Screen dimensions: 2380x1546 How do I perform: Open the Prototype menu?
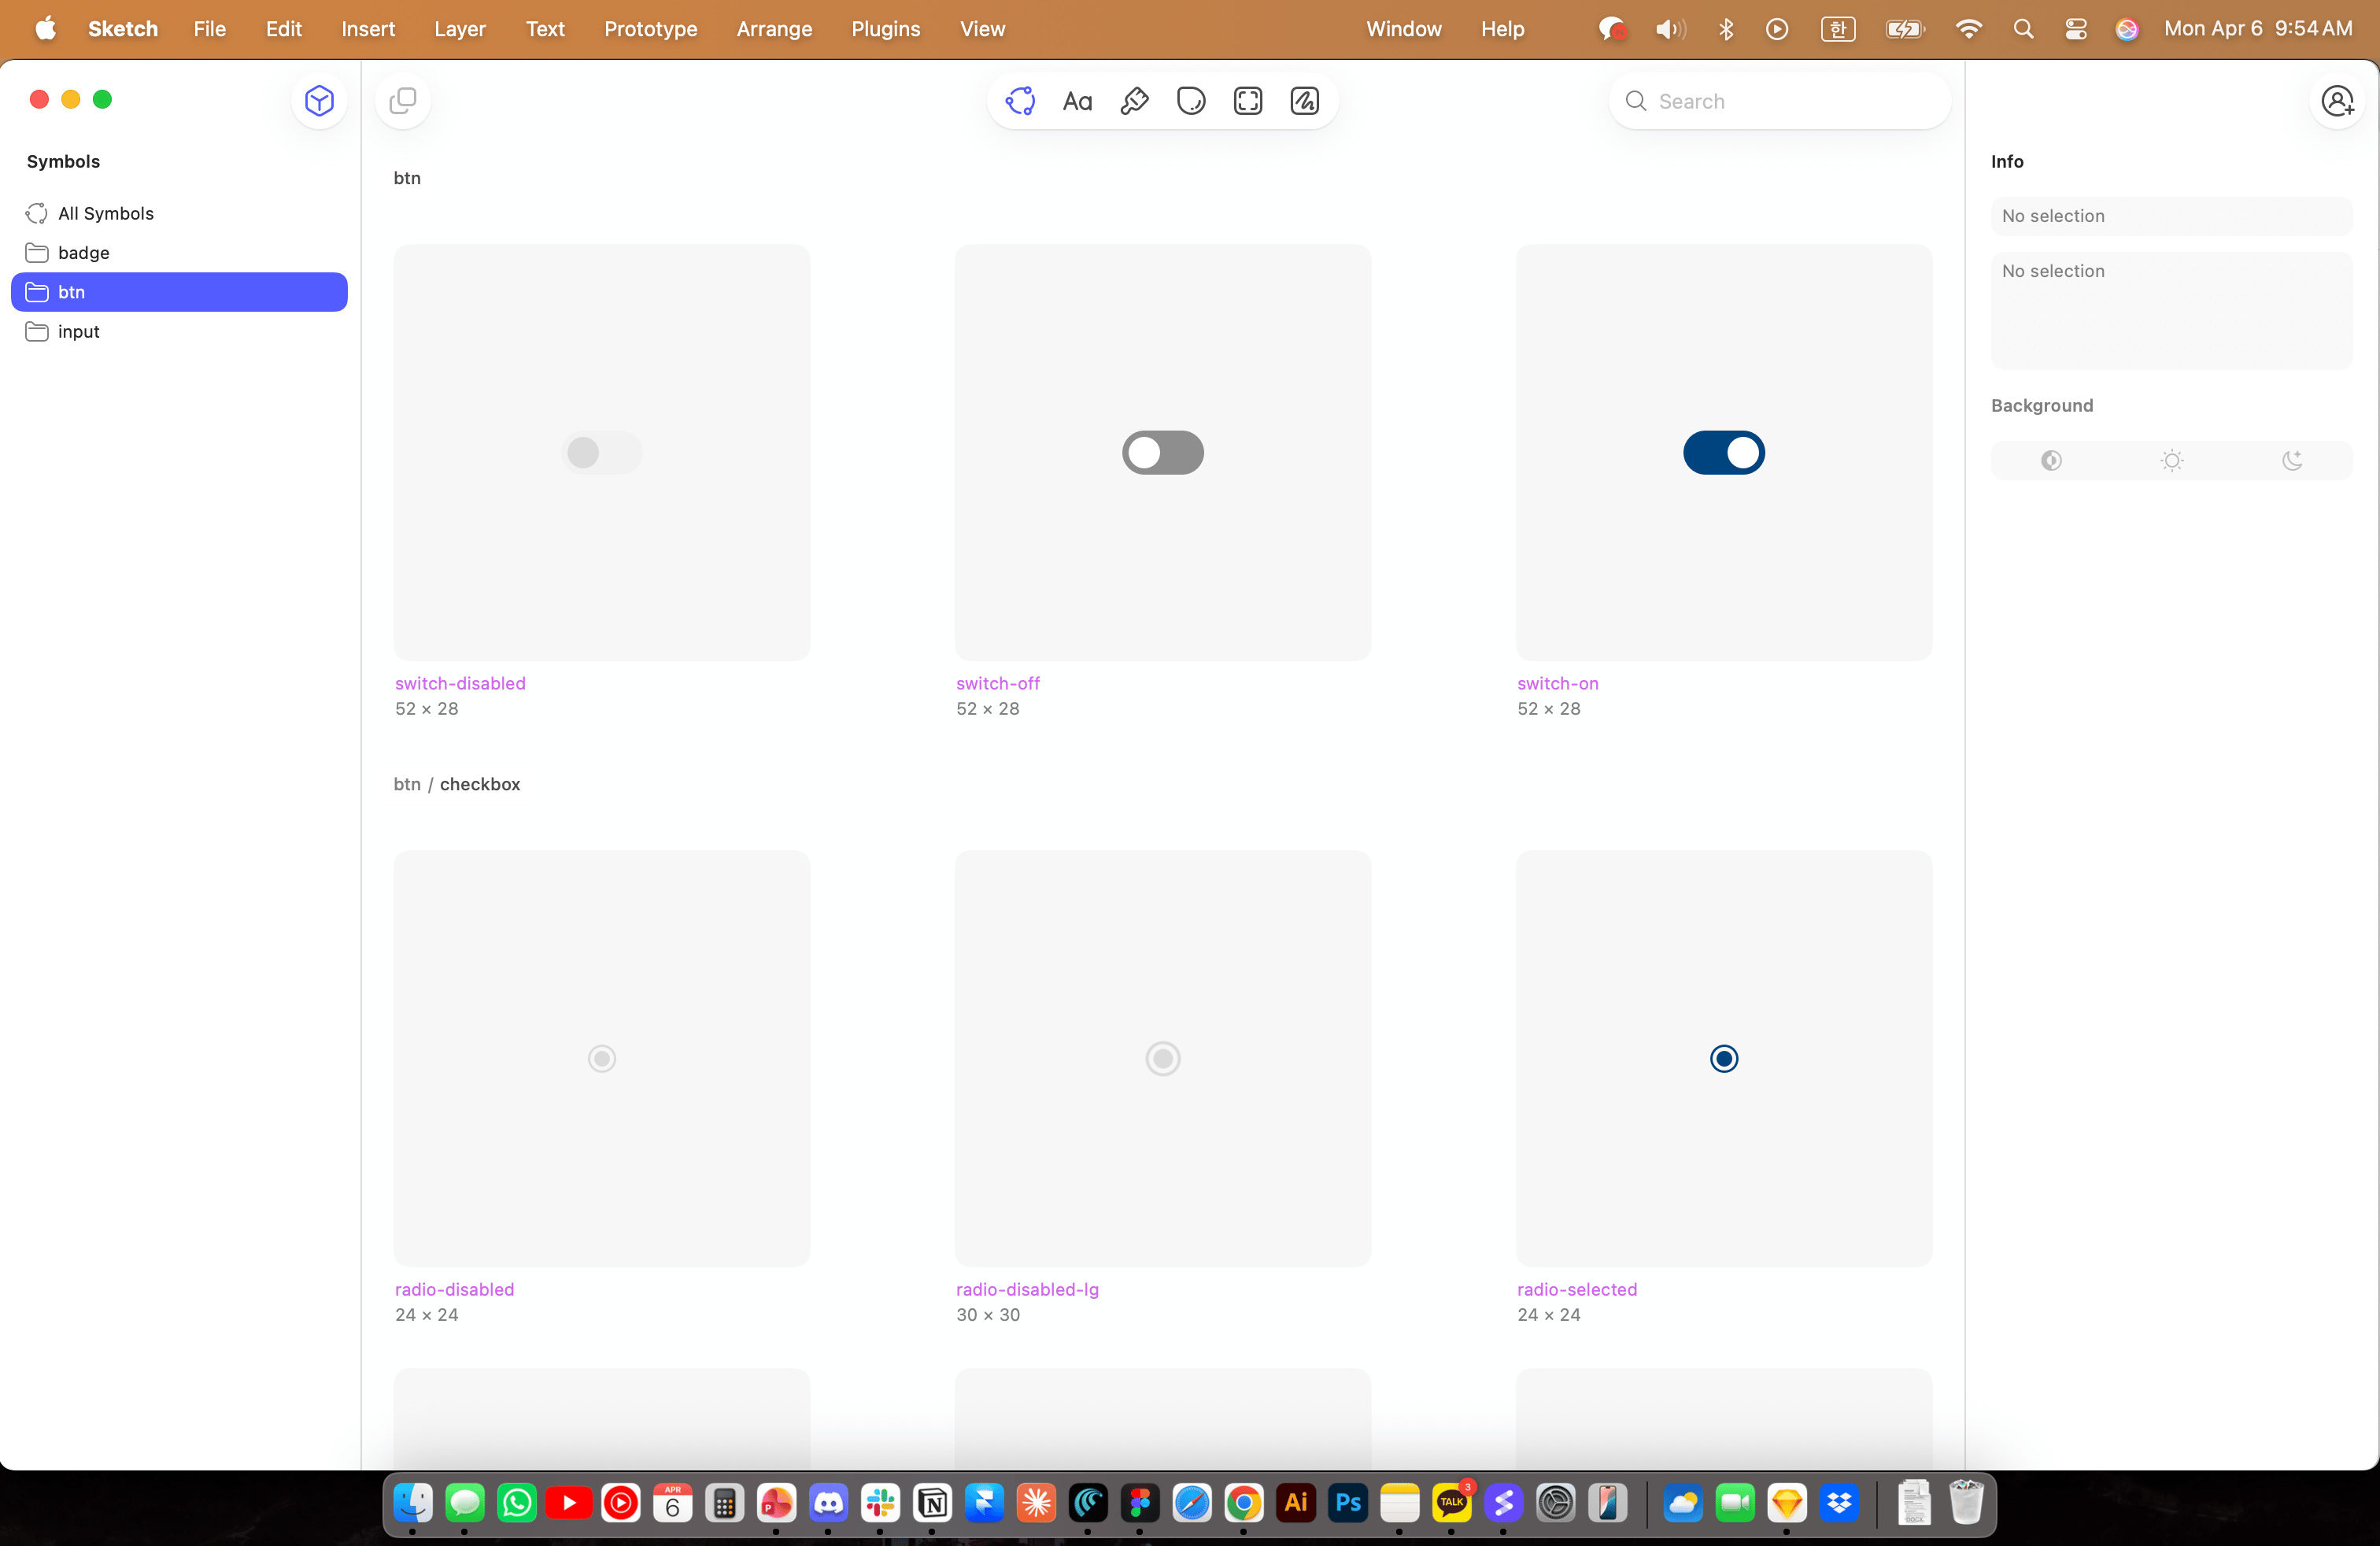[x=650, y=29]
